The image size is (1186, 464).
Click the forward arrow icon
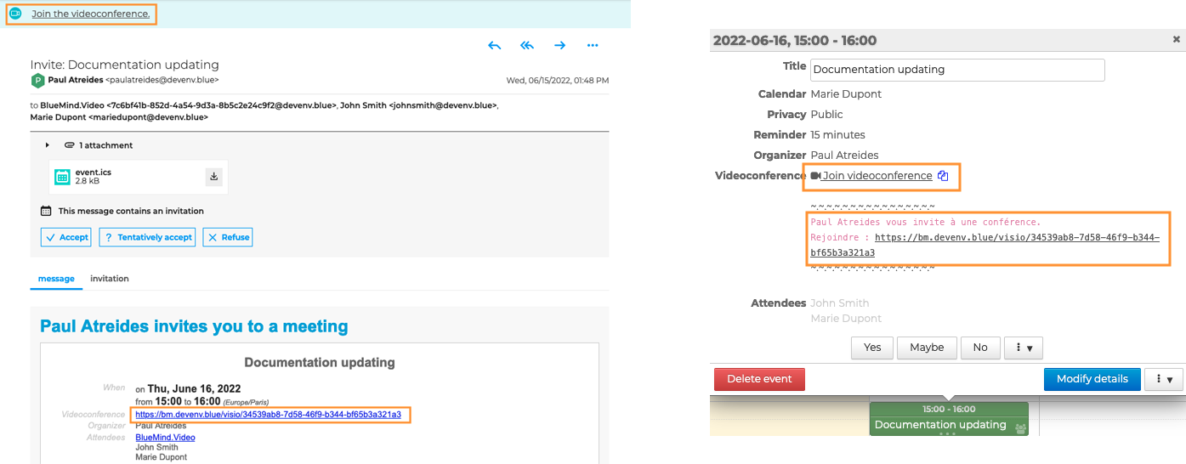[559, 46]
